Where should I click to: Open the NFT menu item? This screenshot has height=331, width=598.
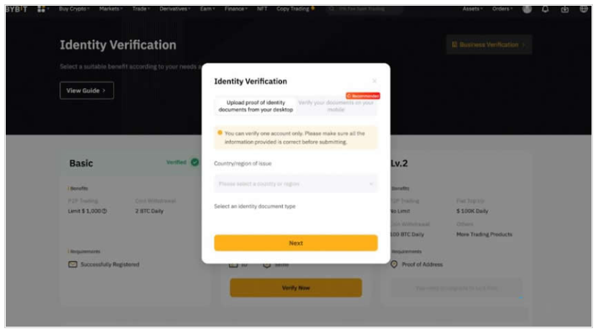coord(262,9)
